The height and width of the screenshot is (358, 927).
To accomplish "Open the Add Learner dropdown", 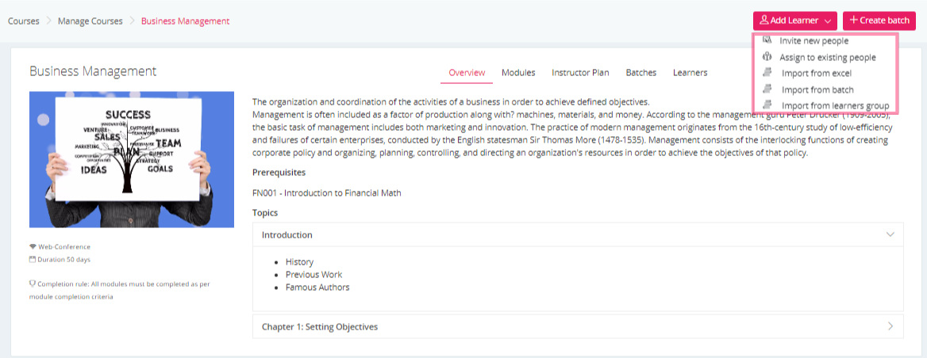I will [x=794, y=21].
